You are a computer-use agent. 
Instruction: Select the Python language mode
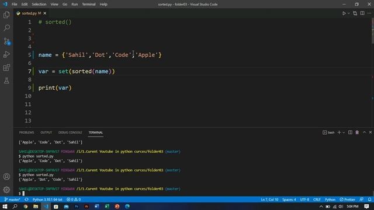[x=330, y=199]
